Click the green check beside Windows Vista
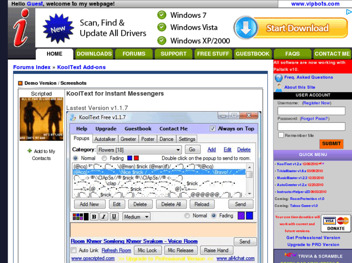This screenshot has width=352, height=263. click(162, 28)
